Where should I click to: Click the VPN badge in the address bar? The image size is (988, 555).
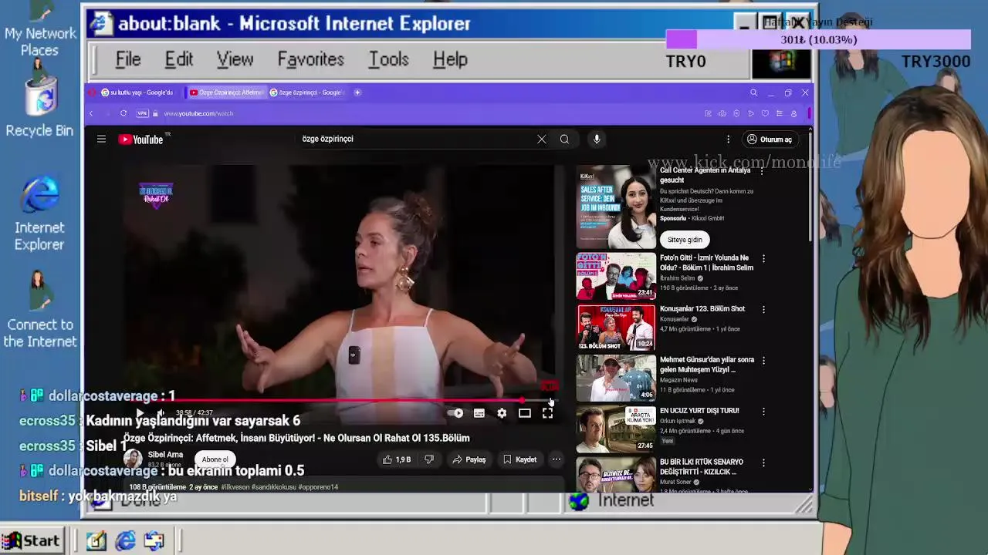coord(142,113)
